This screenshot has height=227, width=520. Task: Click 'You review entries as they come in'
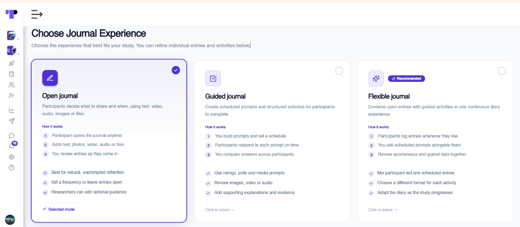(x=85, y=154)
